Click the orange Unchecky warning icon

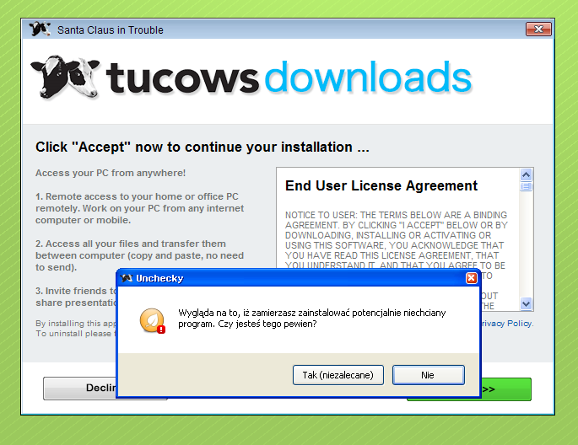[152, 320]
